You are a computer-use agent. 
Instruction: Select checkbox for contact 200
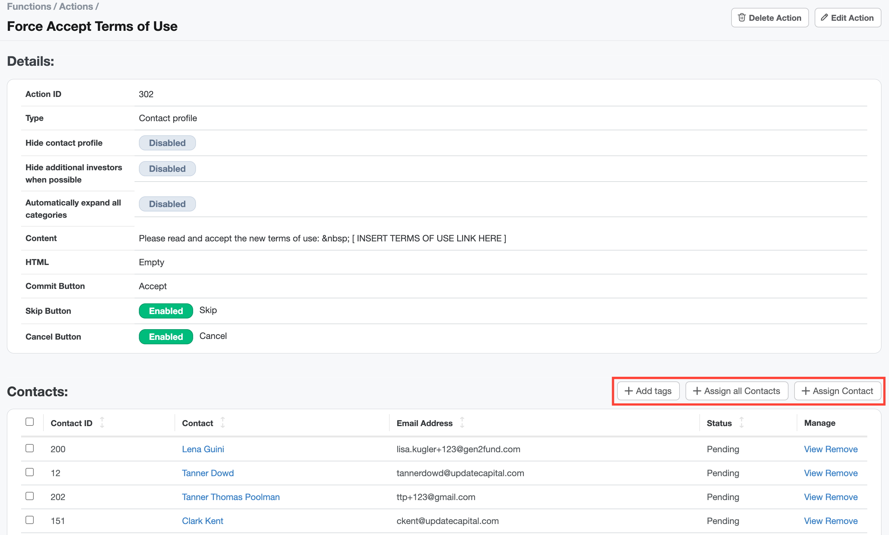(x=30, y=448)
